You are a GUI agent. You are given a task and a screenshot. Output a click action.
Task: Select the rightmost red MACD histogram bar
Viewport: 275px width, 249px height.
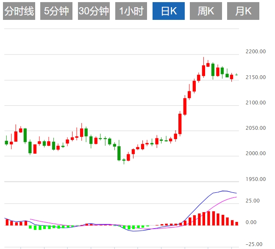coord(237,223)
